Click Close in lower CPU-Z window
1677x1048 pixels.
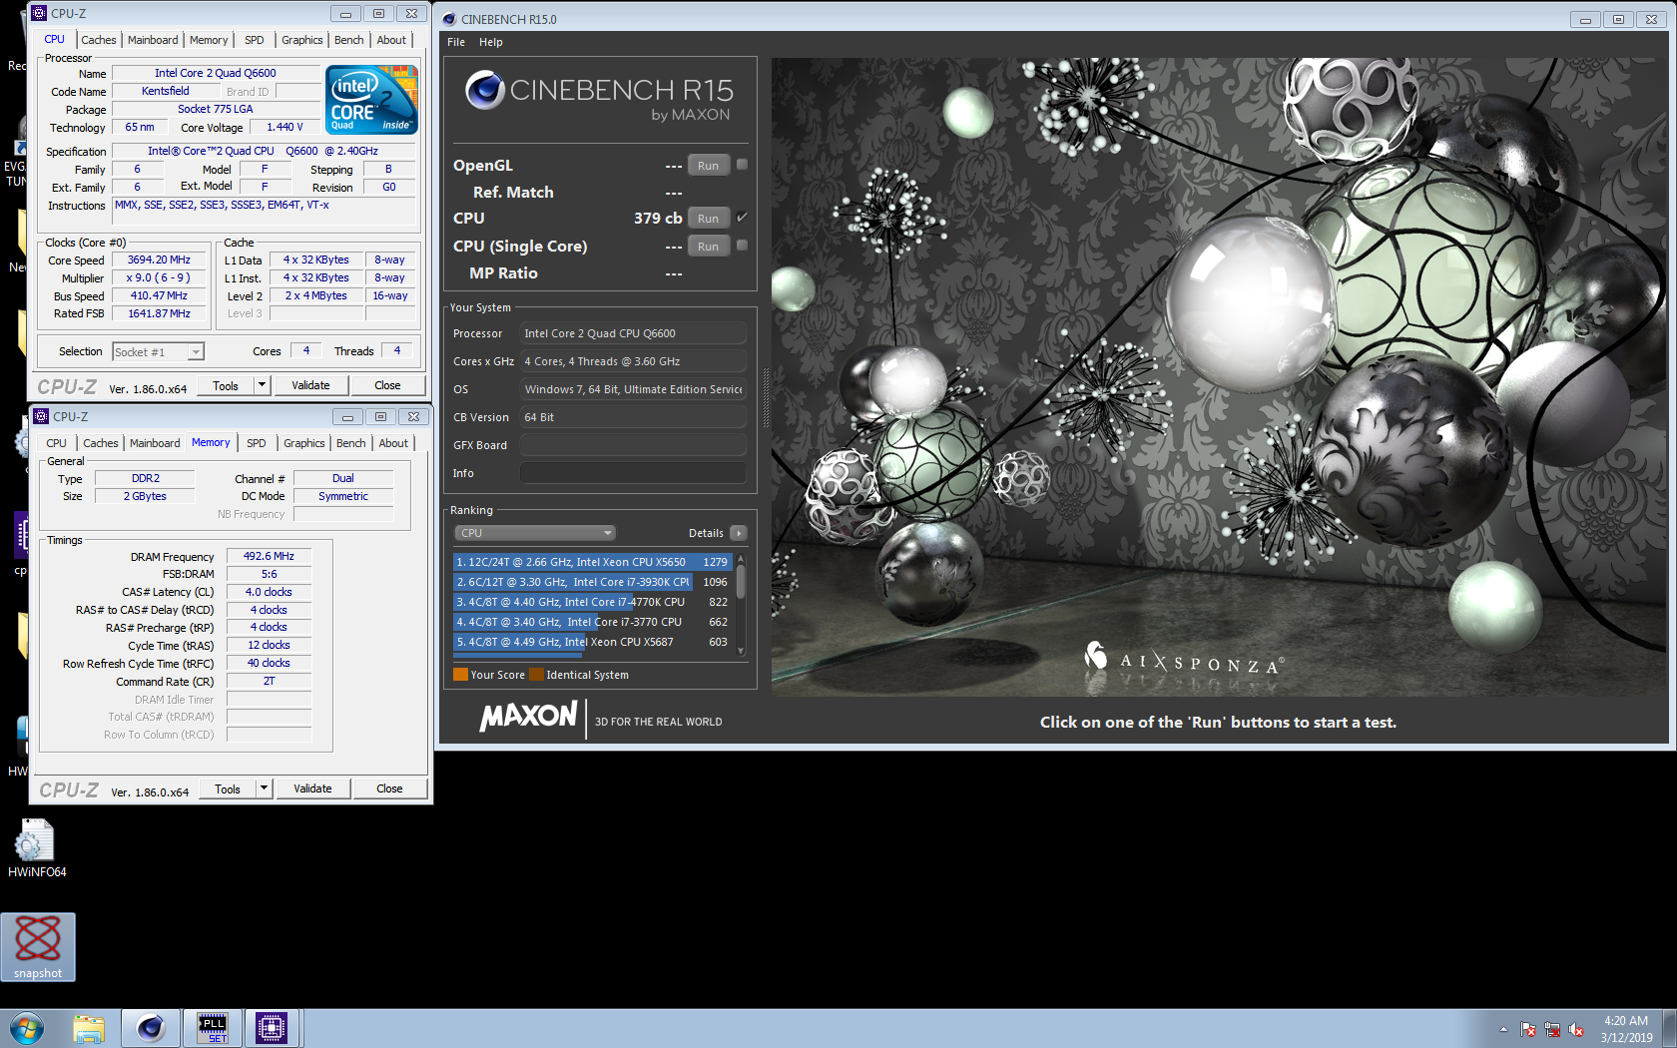click(x=389, y=788)
